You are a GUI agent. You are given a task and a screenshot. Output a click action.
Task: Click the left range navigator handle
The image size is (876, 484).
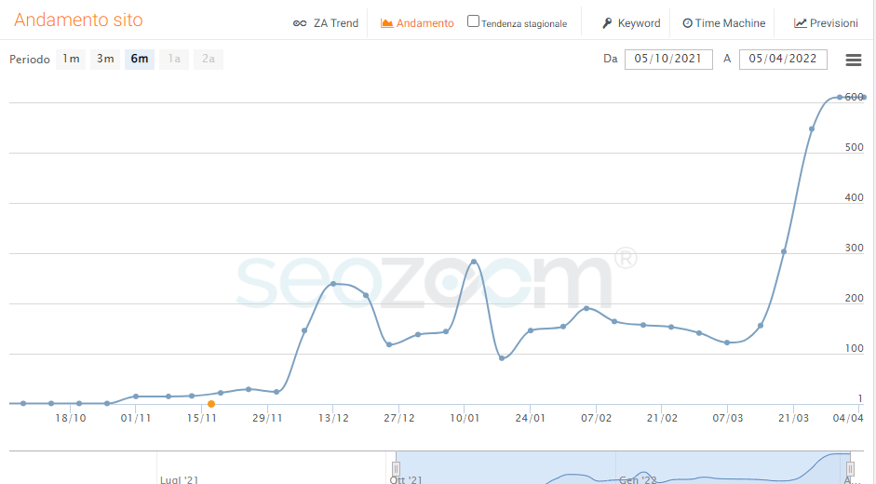396,468
